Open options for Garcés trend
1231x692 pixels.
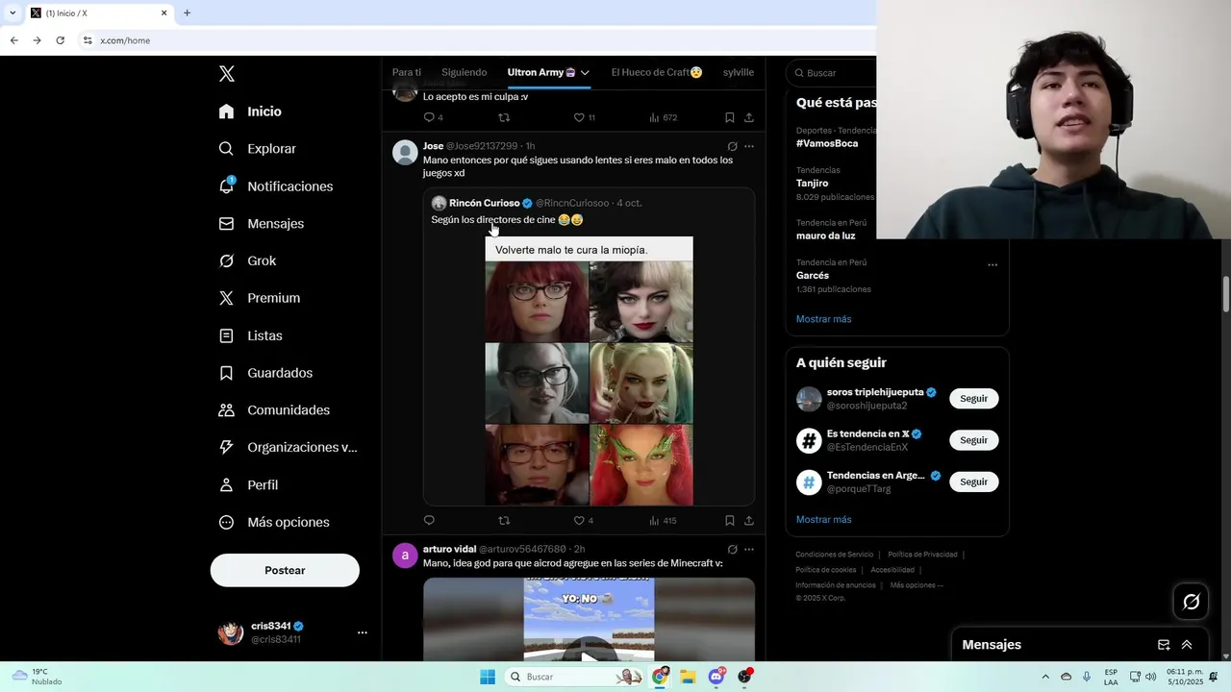[x=992, y=265]
